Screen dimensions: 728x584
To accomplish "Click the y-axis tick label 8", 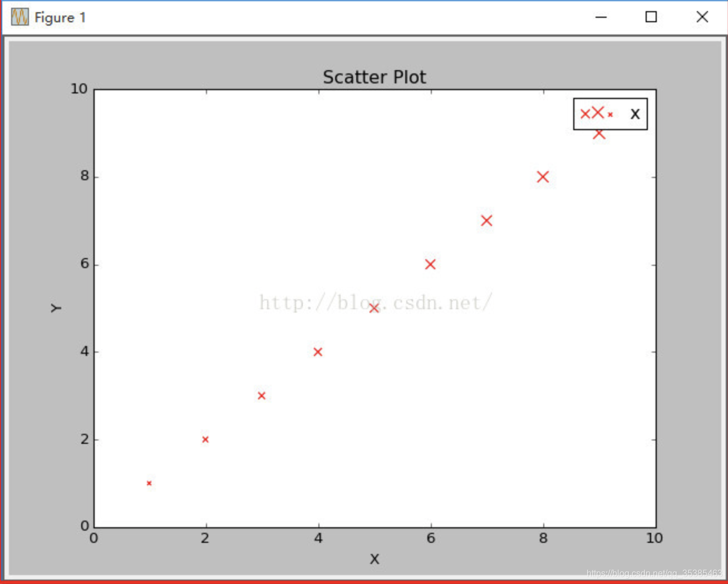I will (x=85, y=176).
